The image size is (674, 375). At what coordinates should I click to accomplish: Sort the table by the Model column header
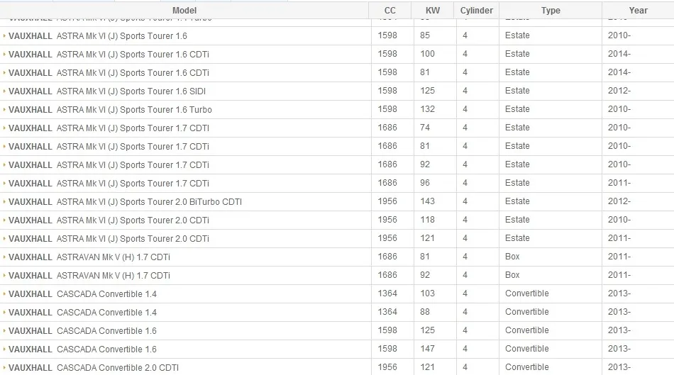click(x=184, y=11)
